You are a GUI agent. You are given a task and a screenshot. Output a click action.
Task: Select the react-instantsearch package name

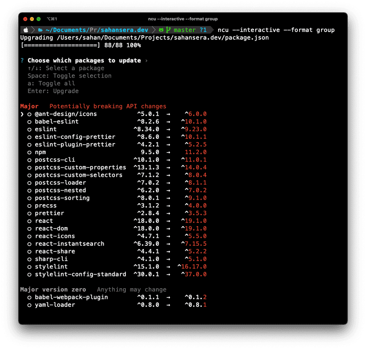[x=70, y=244]
